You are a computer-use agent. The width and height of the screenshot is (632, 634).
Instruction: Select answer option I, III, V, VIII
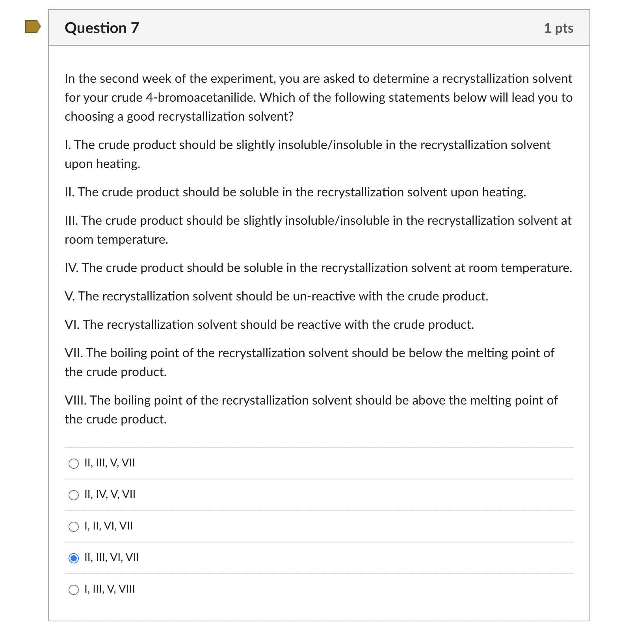[73, 589]
